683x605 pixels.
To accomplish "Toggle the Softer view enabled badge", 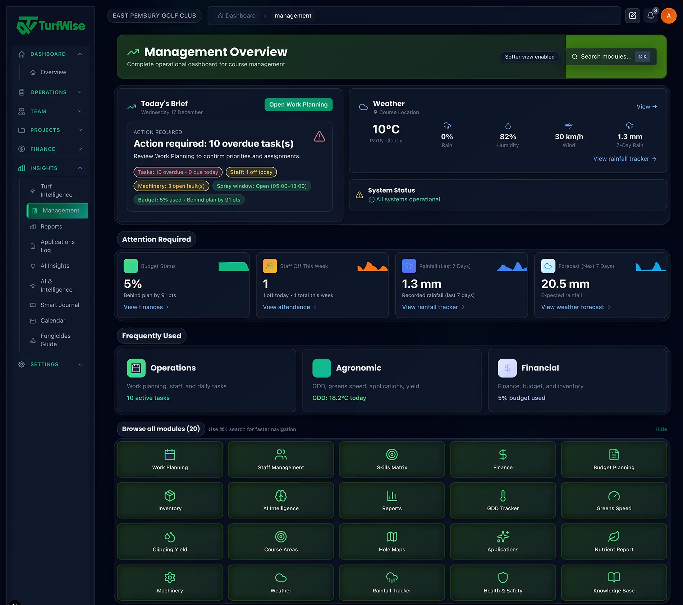I will pos(530,56).
